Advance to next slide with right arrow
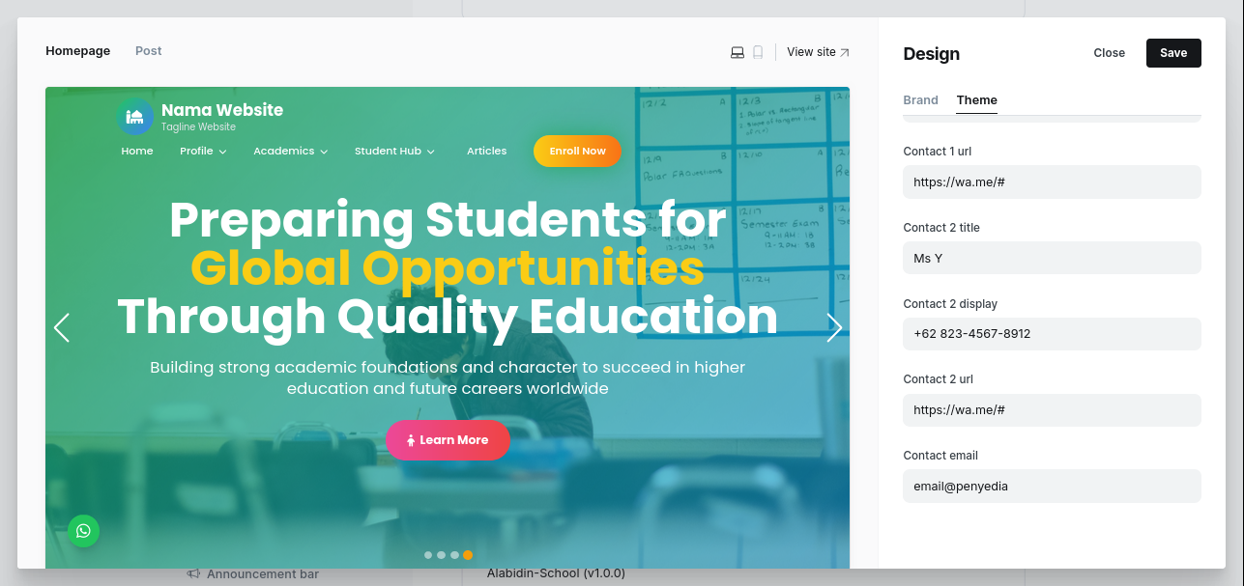Image resolution: width=1244 pixels, height=586 pixels. 834,327
